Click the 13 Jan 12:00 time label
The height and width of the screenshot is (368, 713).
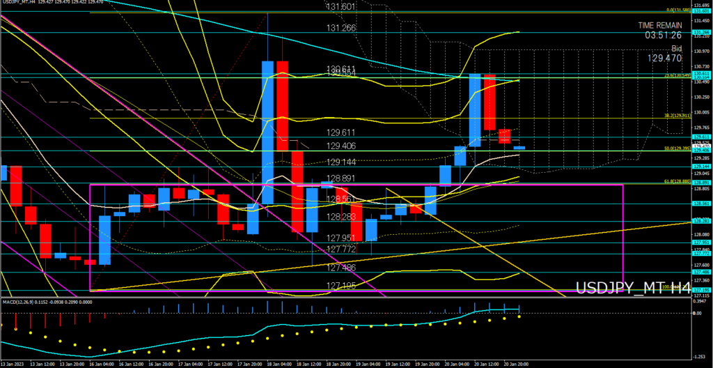41,365
